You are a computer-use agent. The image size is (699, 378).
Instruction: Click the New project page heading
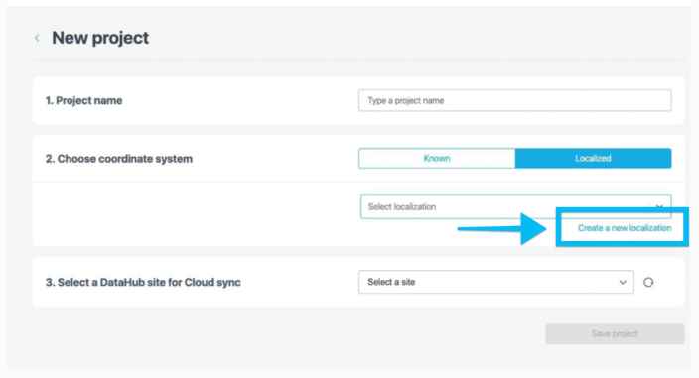[100, 38]
